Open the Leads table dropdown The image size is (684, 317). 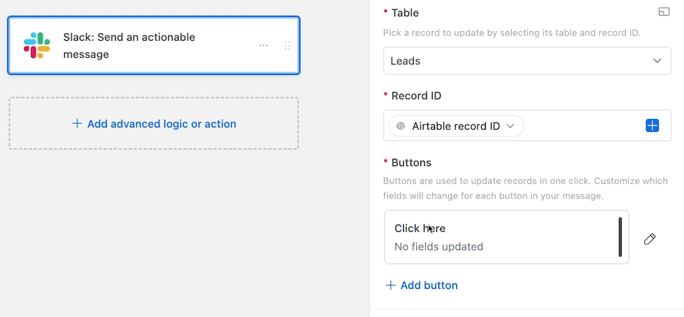coord(527,61)
